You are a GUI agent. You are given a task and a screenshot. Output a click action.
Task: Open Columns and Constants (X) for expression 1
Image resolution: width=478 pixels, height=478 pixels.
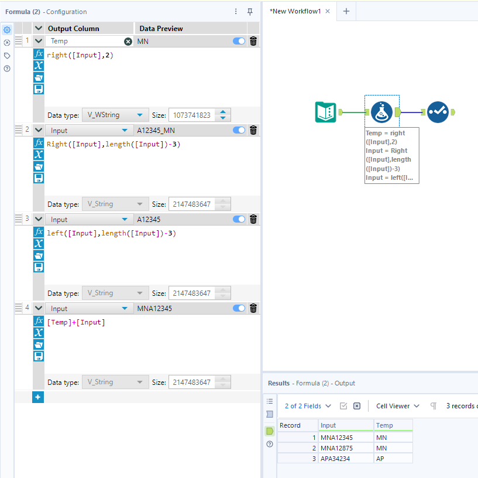[x=39, y=66]
